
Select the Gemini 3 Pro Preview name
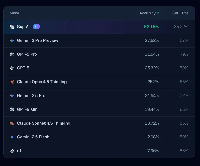tap(38, 40)
